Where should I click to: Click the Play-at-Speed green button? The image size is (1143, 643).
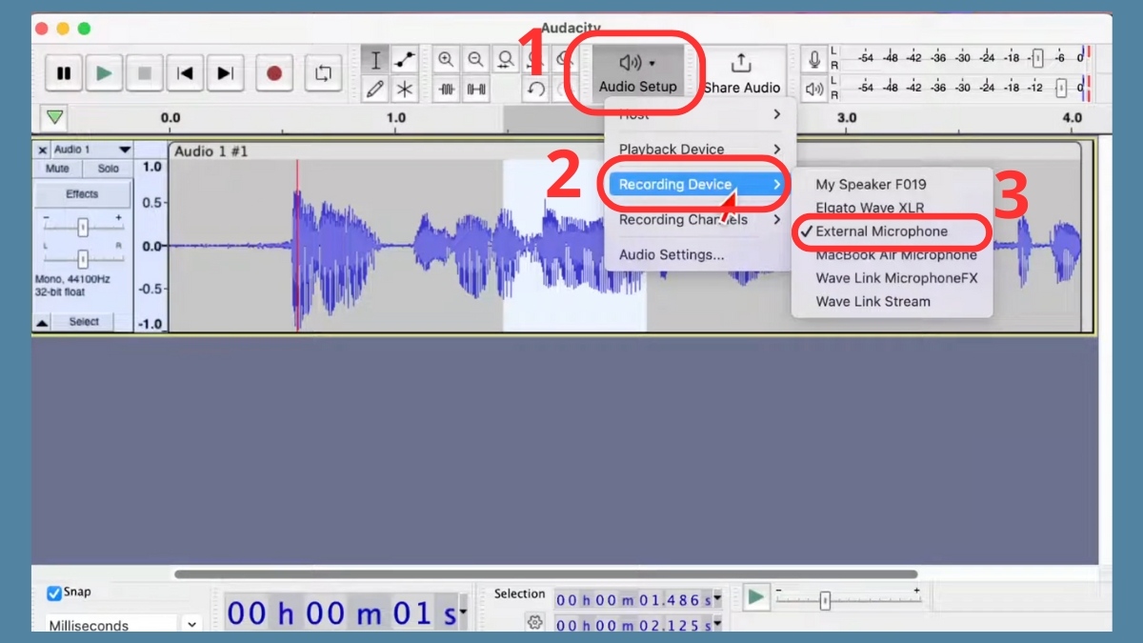coord(755,597)
